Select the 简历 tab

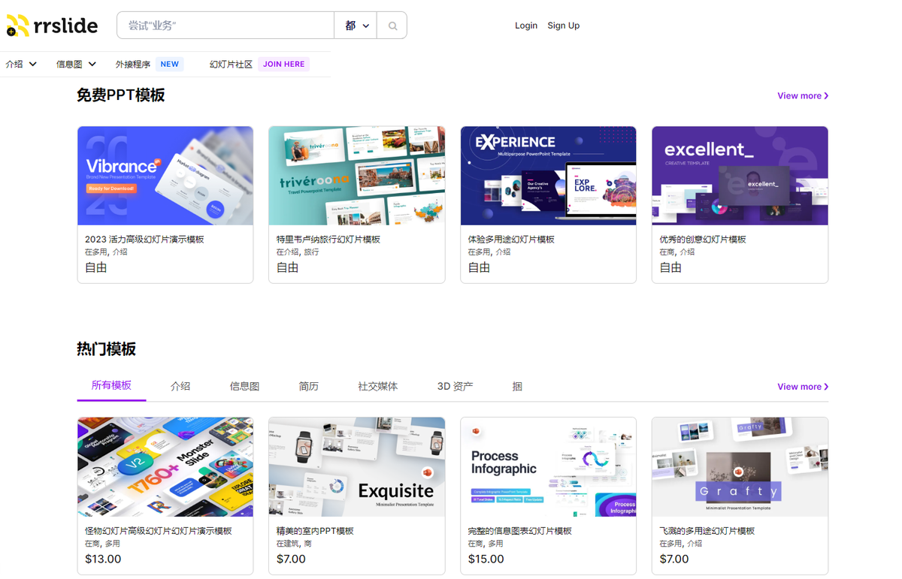[x=309, y=387]
